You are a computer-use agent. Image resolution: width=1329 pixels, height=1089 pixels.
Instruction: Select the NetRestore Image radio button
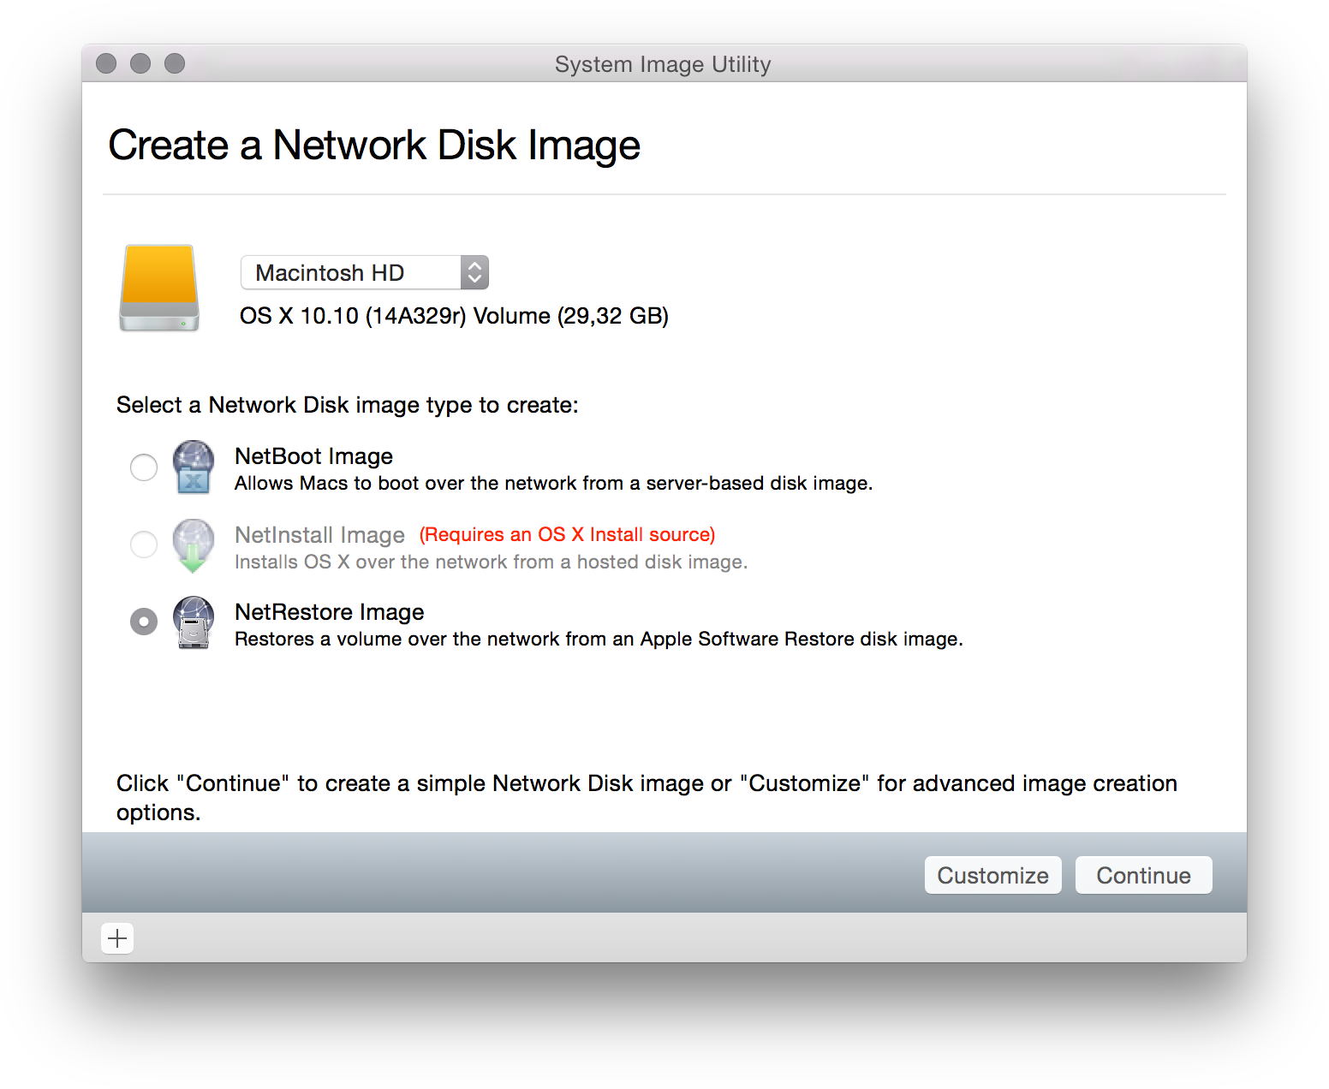pos(144,622)
